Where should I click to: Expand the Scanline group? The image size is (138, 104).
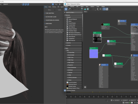74,43
